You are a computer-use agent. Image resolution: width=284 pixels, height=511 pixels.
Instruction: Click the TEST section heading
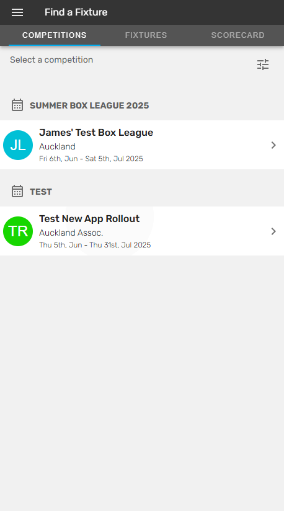point(41,192)
